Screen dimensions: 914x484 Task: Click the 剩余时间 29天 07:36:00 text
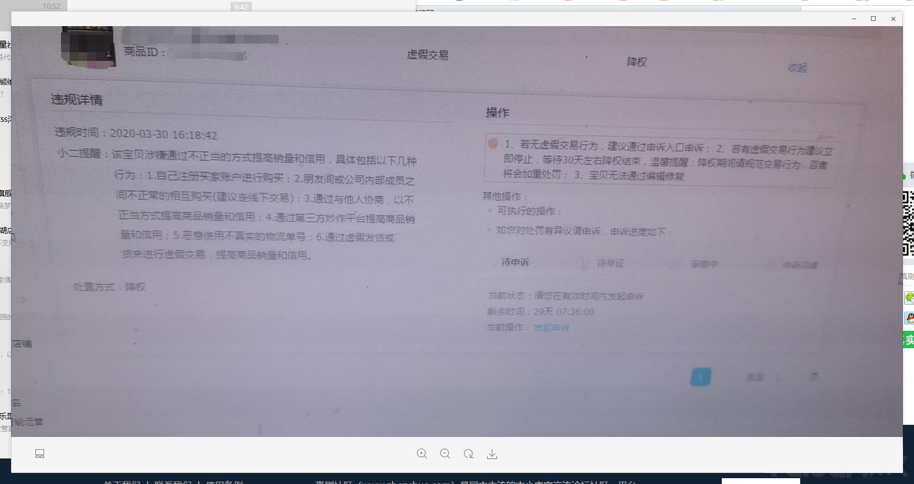tap(540, 312)
